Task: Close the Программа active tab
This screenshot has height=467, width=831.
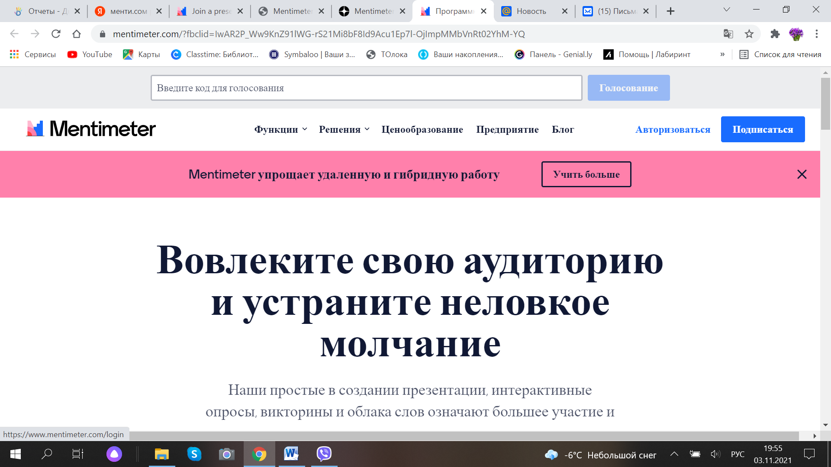Action: tap(484, 11)
